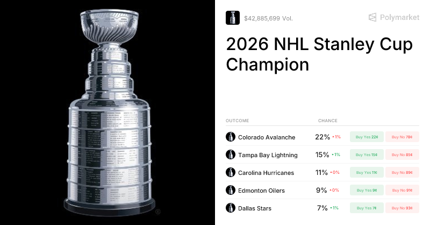This screenshot has width=430, height=225.
Task: Click the Carolina Hurricanes team icon
Action: coord(231,173)
